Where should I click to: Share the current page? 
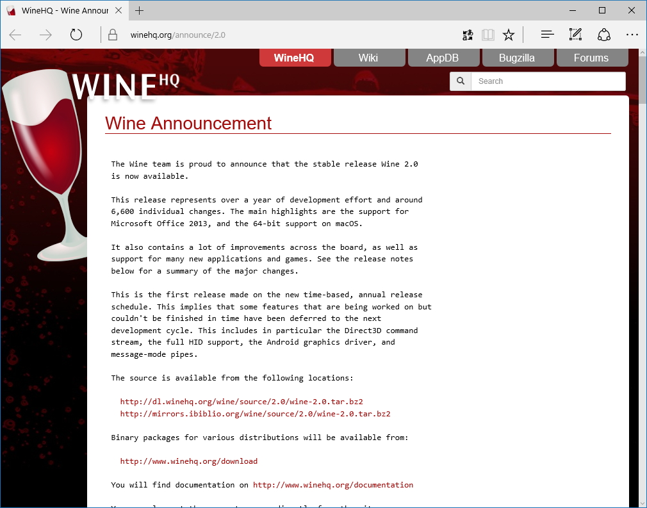tap(604, 34)
